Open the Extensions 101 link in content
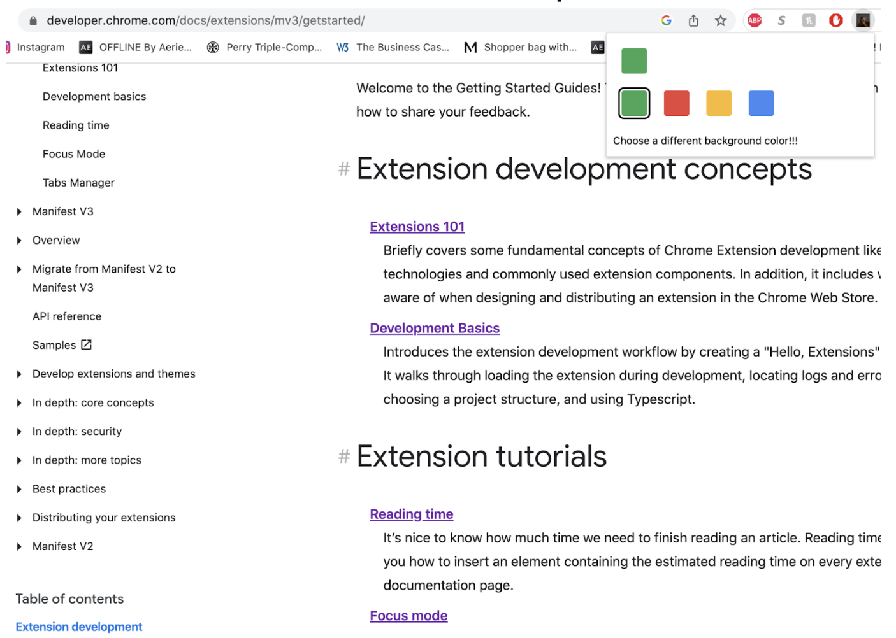The width and height of the screenshot is (896, 638). click(417, 227)
